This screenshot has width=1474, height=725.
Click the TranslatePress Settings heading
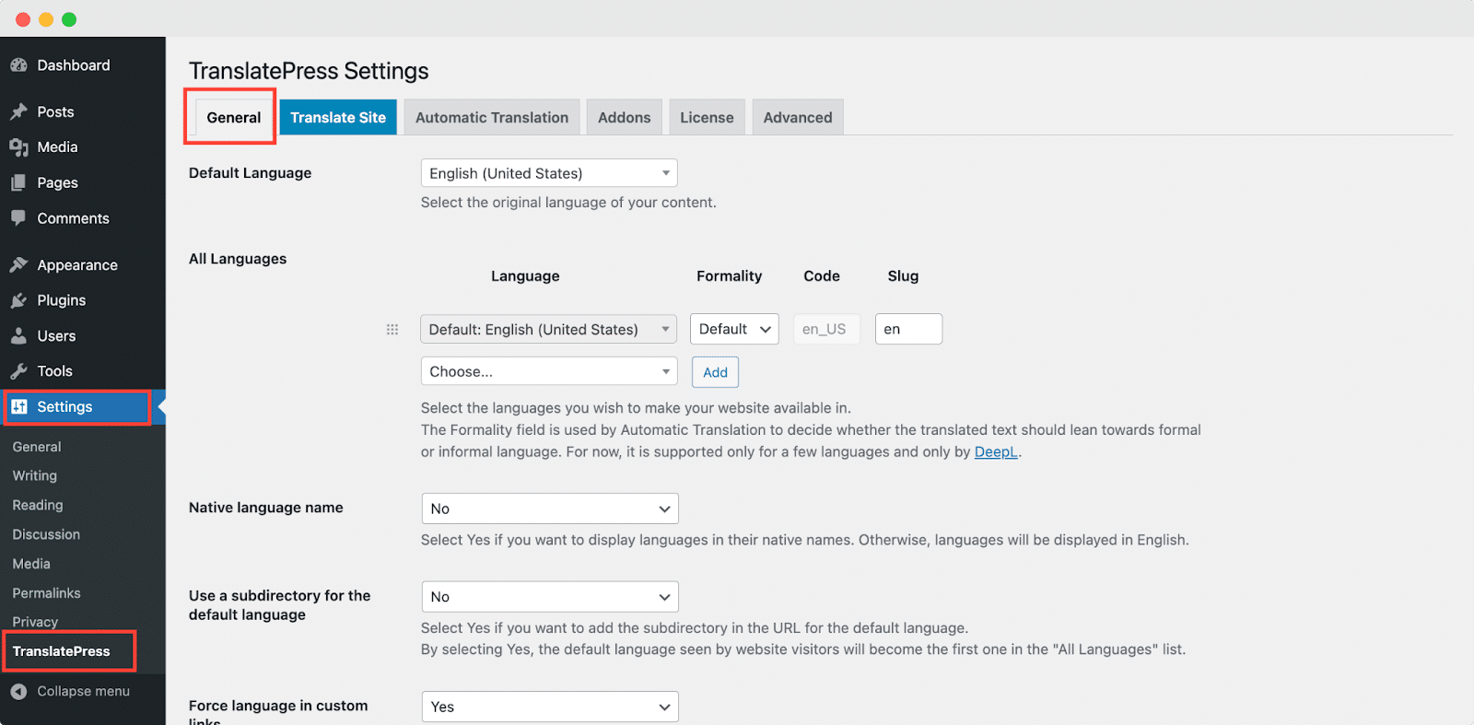[309, 71]
